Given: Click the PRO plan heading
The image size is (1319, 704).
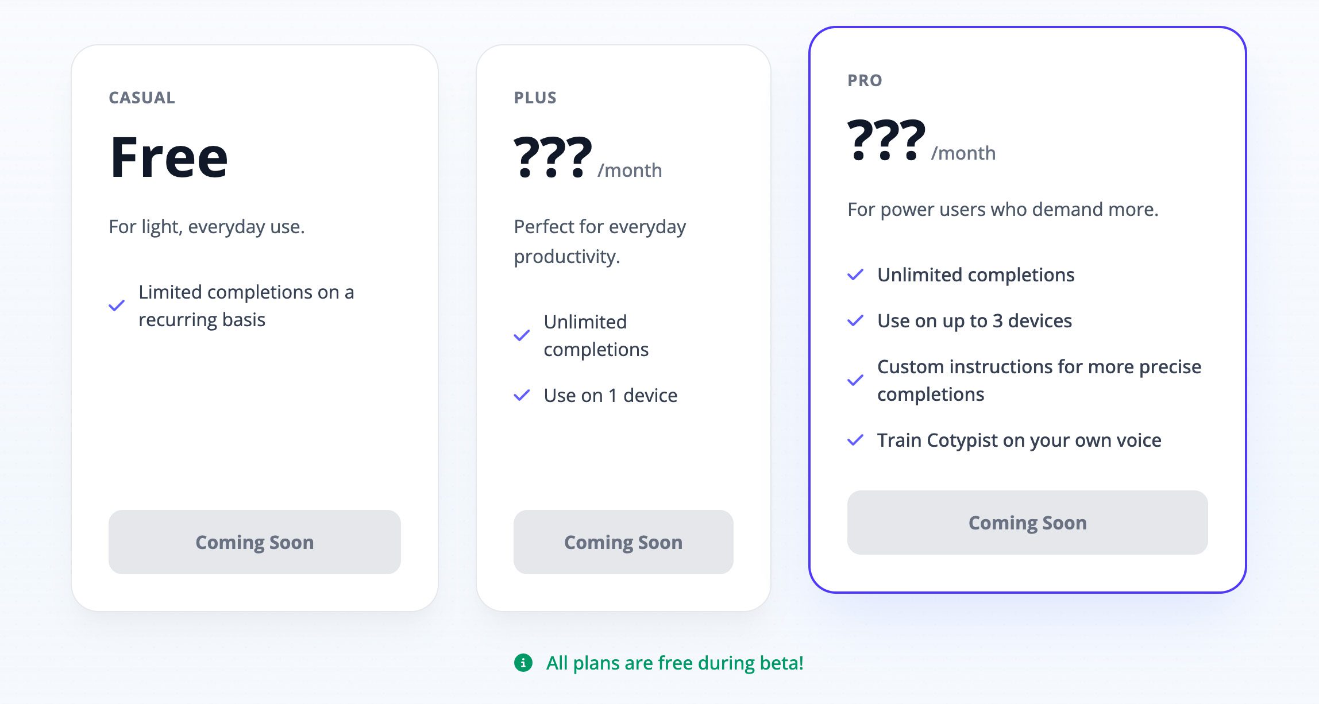Looking at the screenshot, I should click(x=865, y=80).
